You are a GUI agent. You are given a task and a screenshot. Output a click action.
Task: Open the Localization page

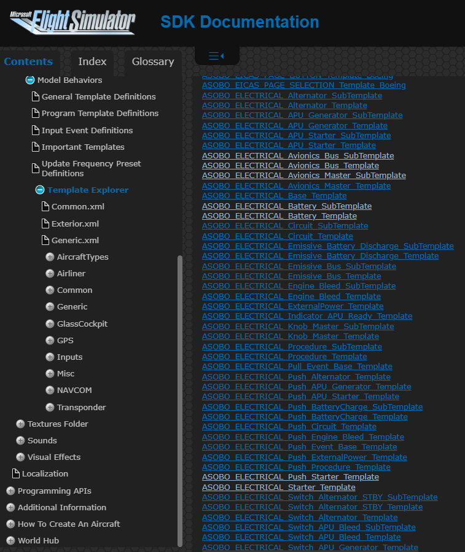coord(45,473)
